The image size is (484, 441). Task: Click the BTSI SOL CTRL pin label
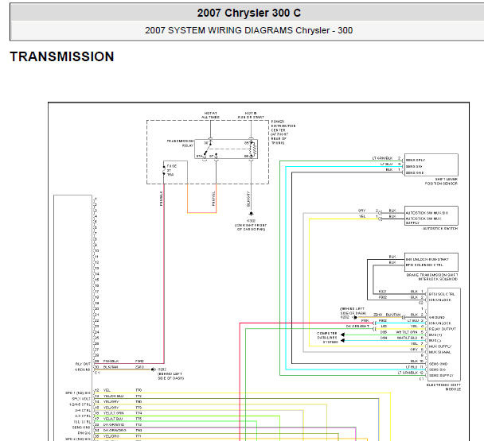pos(442,294)
